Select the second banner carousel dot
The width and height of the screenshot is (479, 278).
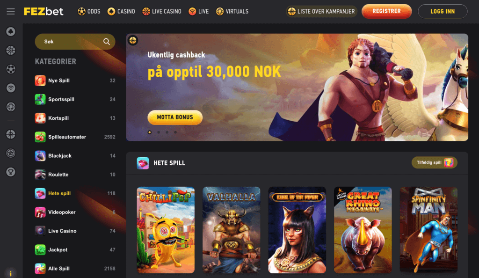coord(159,132)
